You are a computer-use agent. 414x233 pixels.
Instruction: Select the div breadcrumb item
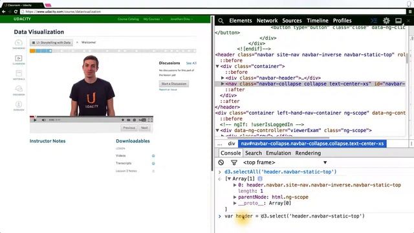click(232, 144)
